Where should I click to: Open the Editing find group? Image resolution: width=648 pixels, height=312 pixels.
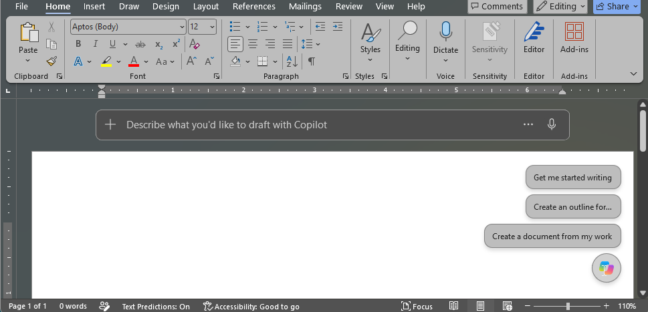pyautogui.click(x=407, y=42)
